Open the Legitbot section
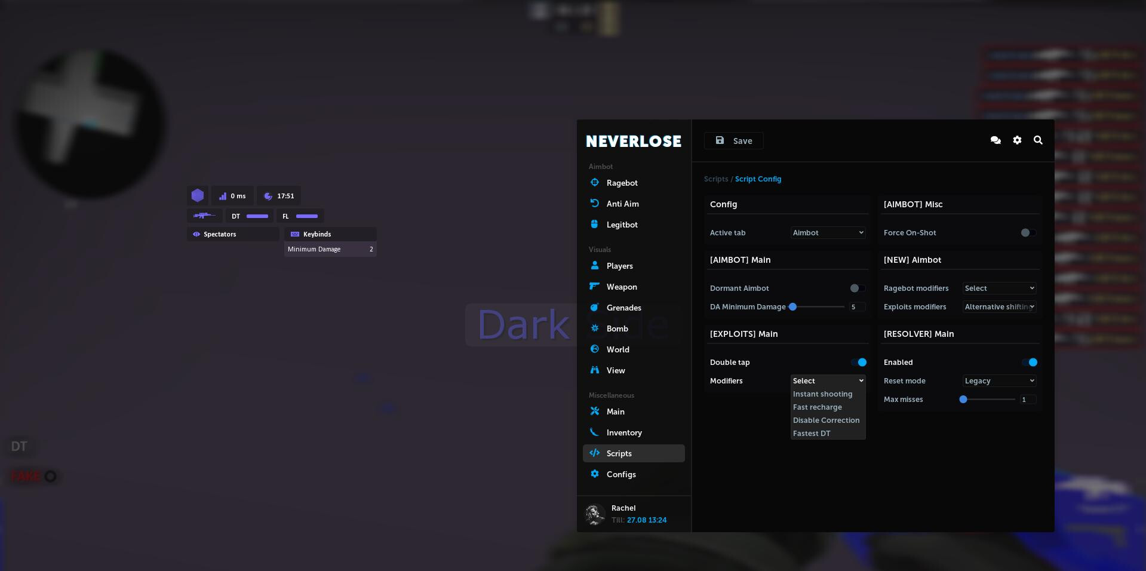The image size is (1146, 571). pyautogui.click(x=634, y=225)
